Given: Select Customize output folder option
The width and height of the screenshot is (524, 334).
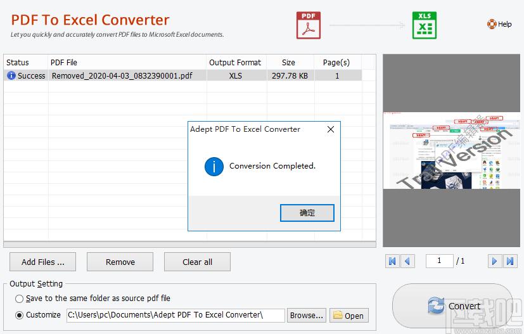Looking at the screenshot, I should tap(20, 315).
